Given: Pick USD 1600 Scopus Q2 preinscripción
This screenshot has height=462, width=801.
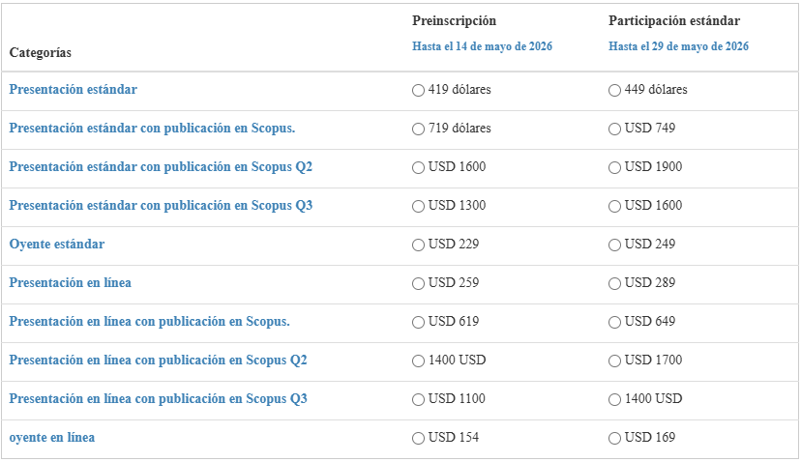Looking at the screenshot, I should point(418,167).
